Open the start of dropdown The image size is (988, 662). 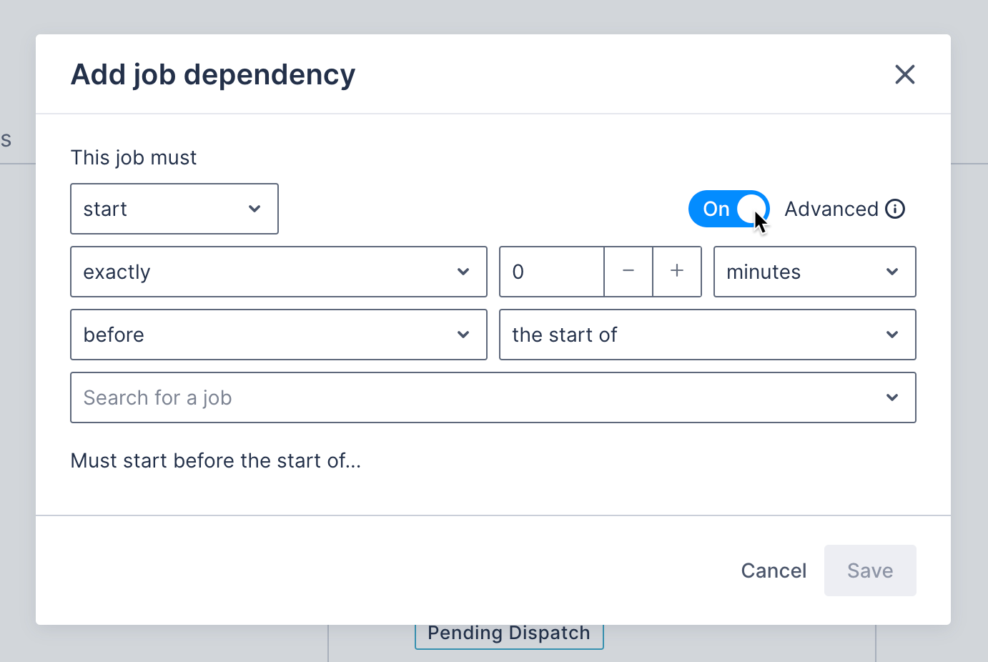707,335
